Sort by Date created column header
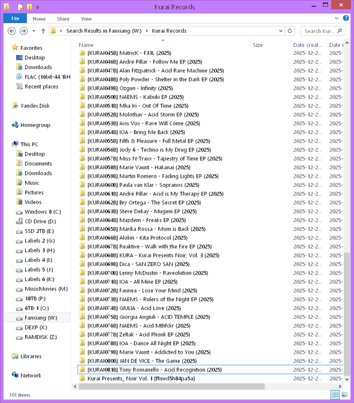Image resolution: width=354 pixels, height=403 pixels. [x=308, y=45]
